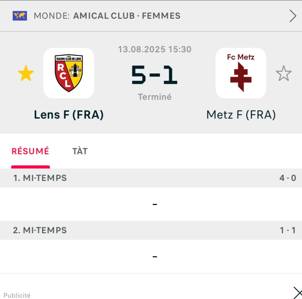Image resolution: width=302 pixels, height=299 pixels.
Task: Click the MONDE: AMICAL CLUB - FEMMES title
Action: (x=107, y=16)
